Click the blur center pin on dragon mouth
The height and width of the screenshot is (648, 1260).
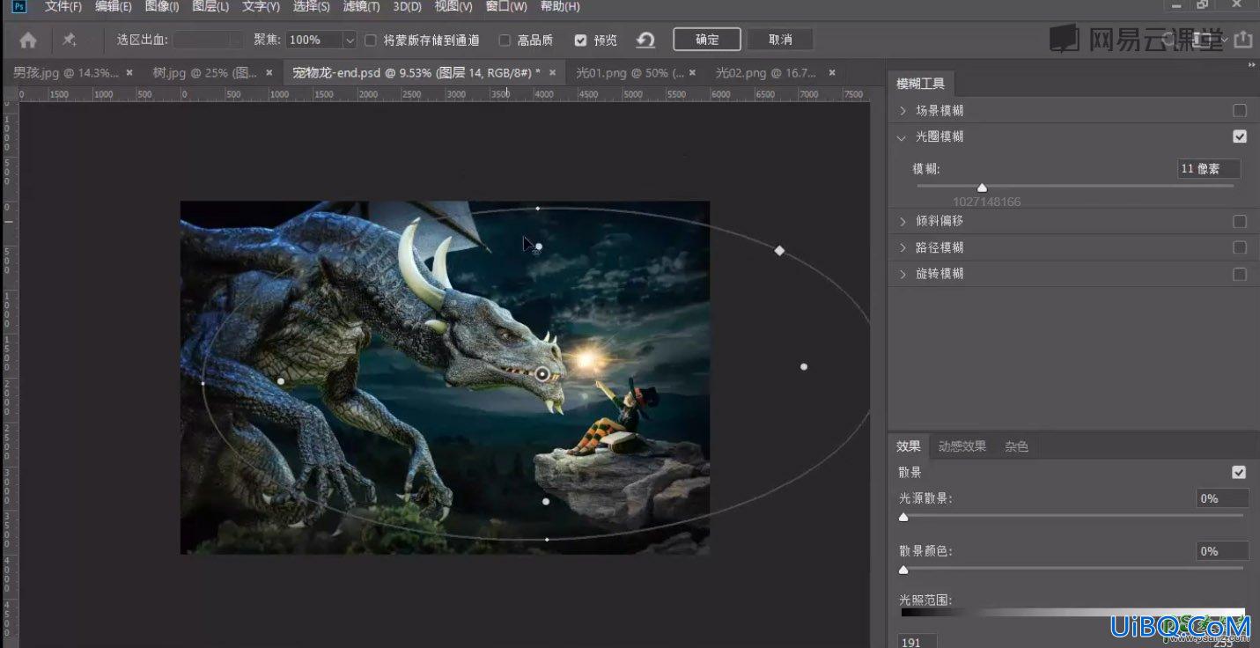pyautogui.click(x=542, y=374)
